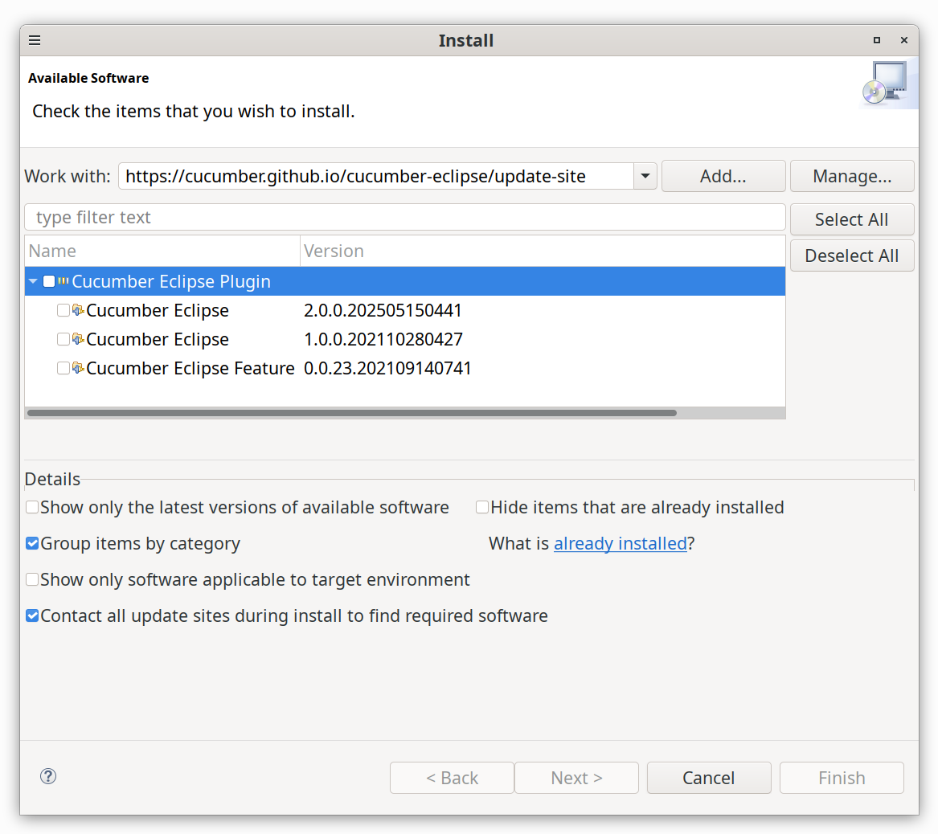Image resolution: width=938 pixels, height=834 pixels.
Task: Click Deselect All
Action: [852, 256]
